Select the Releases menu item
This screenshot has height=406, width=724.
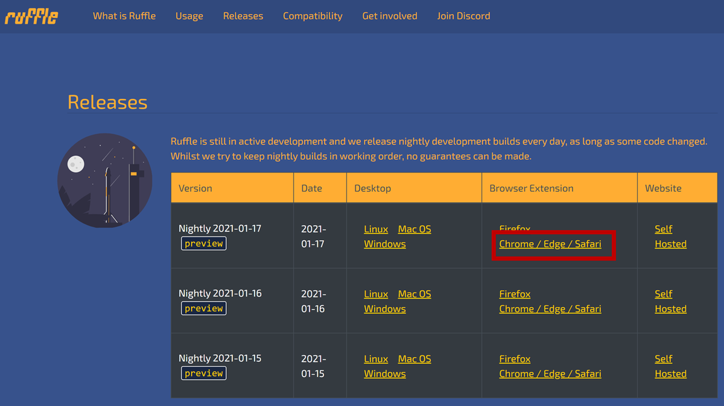click(243, 16)
